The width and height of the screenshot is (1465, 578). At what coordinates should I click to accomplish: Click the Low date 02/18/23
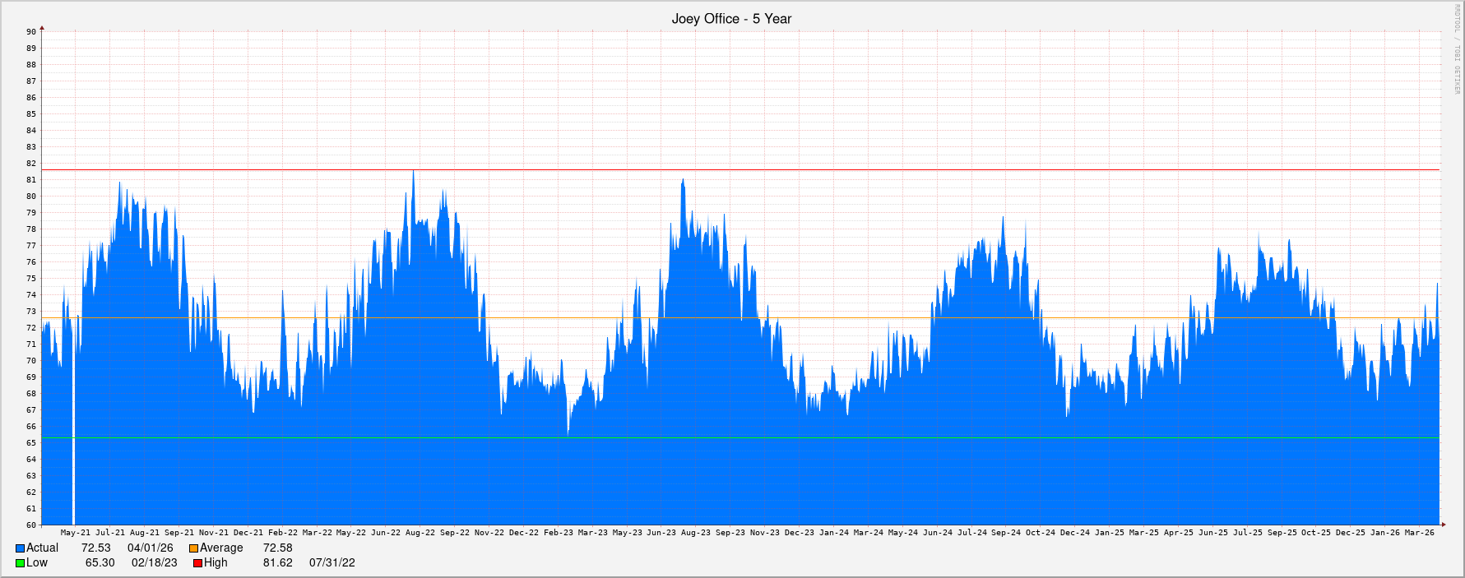point(154,563)
